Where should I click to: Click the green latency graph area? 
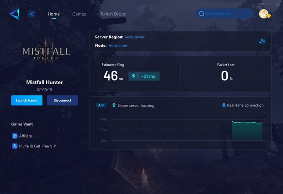[x=247, y=131]
